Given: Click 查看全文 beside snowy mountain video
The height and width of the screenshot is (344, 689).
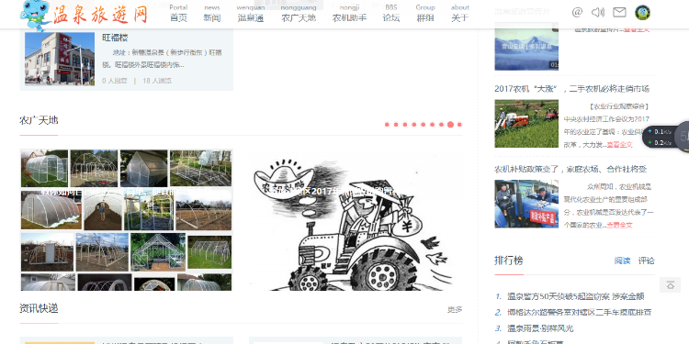Looking at the screenshot, I should click(x=637, y=30).
